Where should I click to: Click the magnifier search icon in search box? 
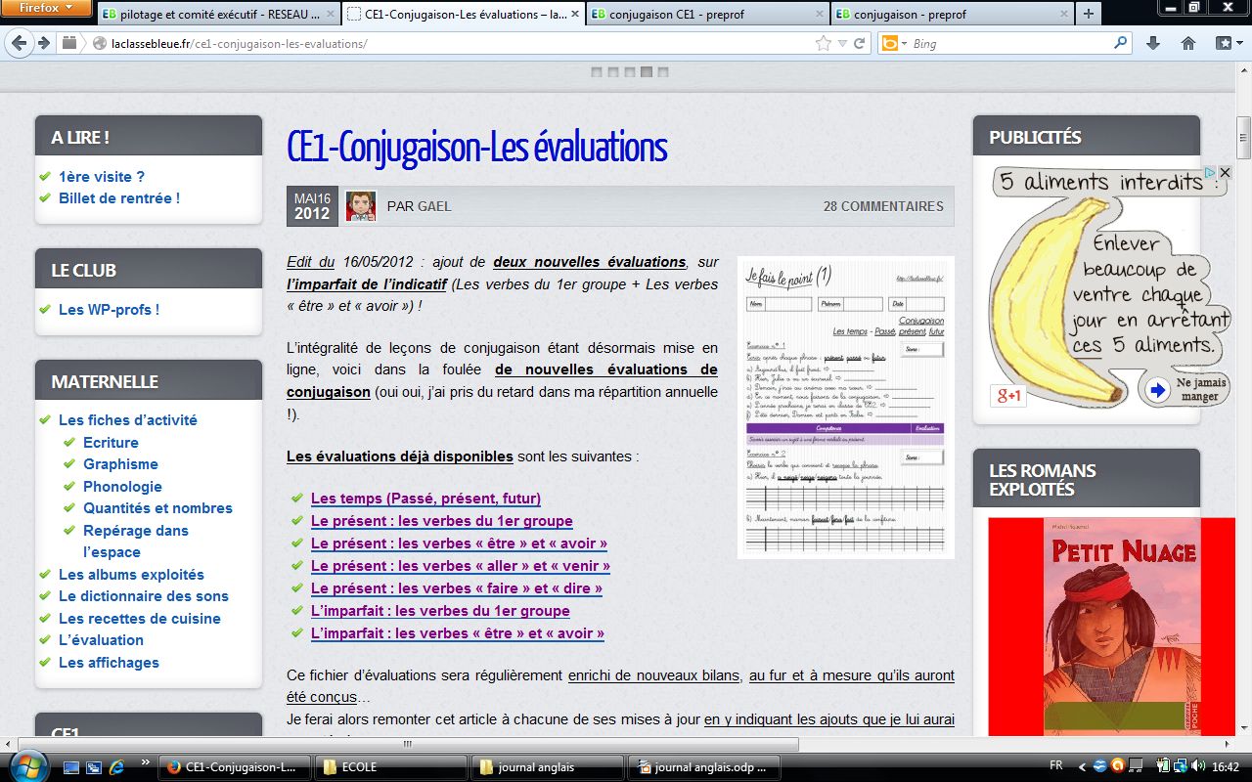click(1121, 43)
